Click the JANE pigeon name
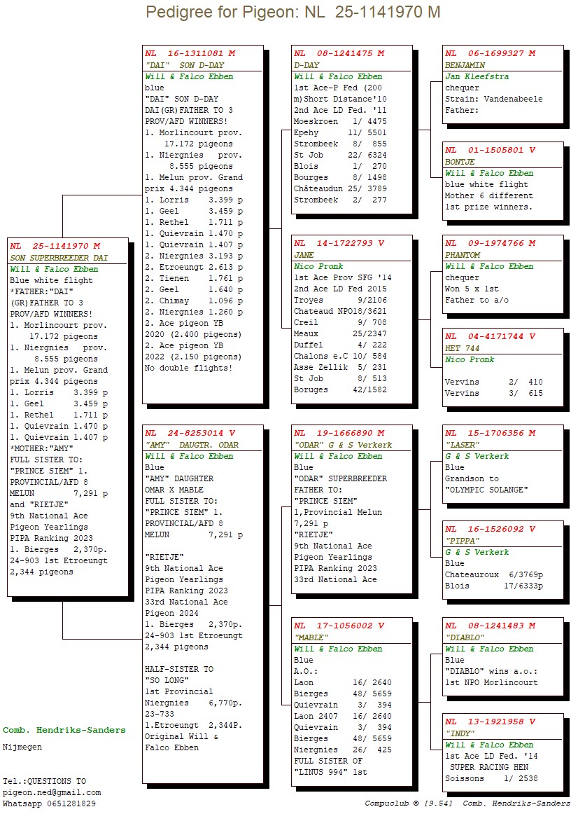571x821 pixels. 304,255
